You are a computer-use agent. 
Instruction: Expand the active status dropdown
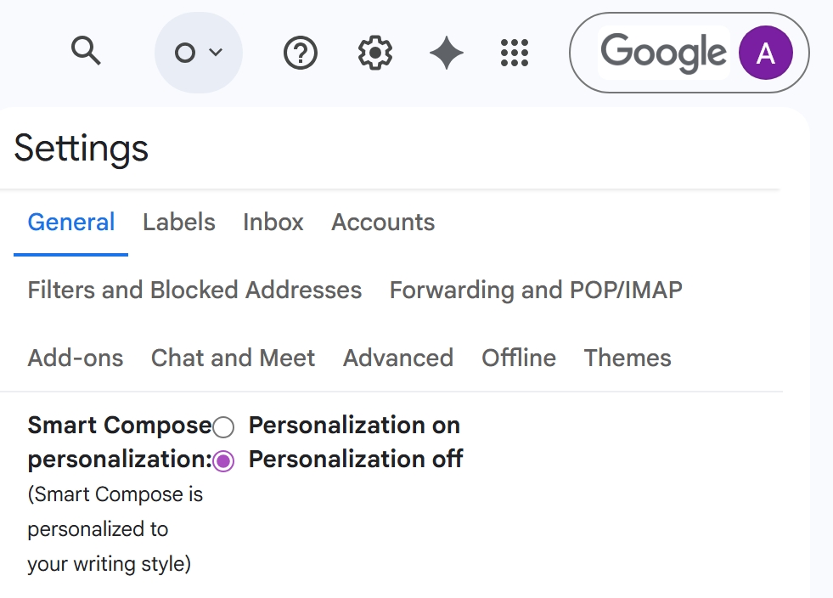[x=198, y=53]
